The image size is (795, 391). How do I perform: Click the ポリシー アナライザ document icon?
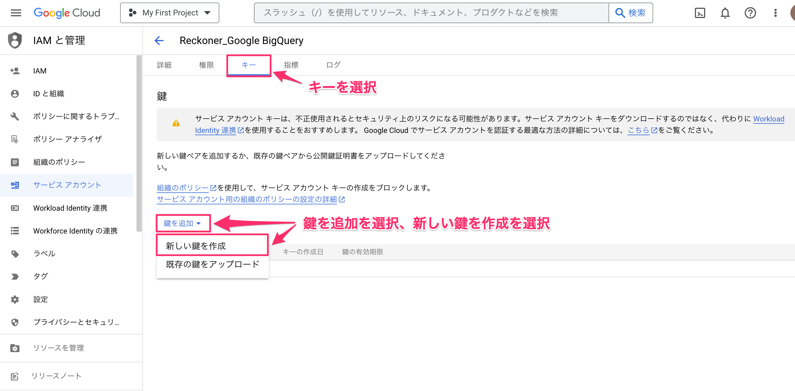click(x=15, y=139)
